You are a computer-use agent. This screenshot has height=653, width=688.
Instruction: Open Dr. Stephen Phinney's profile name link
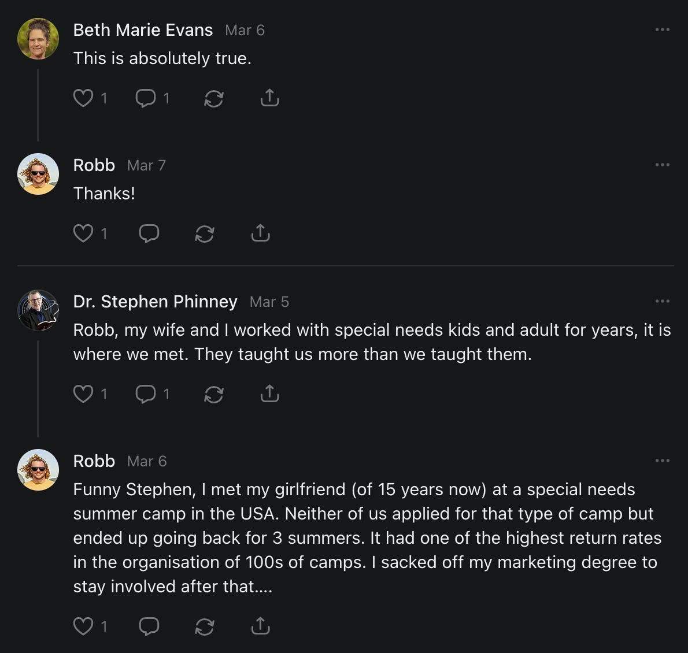pos(155,302)
